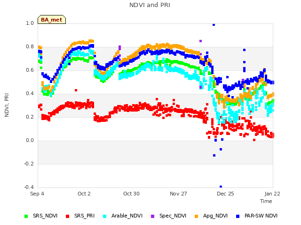Viewport: 301px width, 225px height.
Task: Click the Sep 4 axis tick label
Action: coord(37,194)
